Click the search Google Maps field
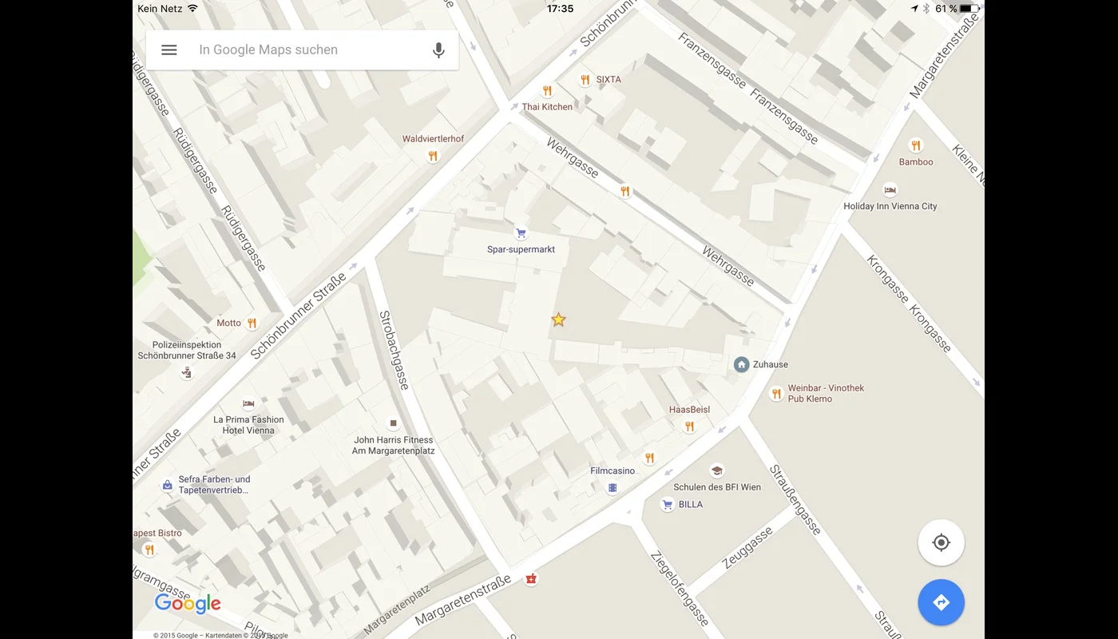The image size is (1118, 639). pos(302,50)
